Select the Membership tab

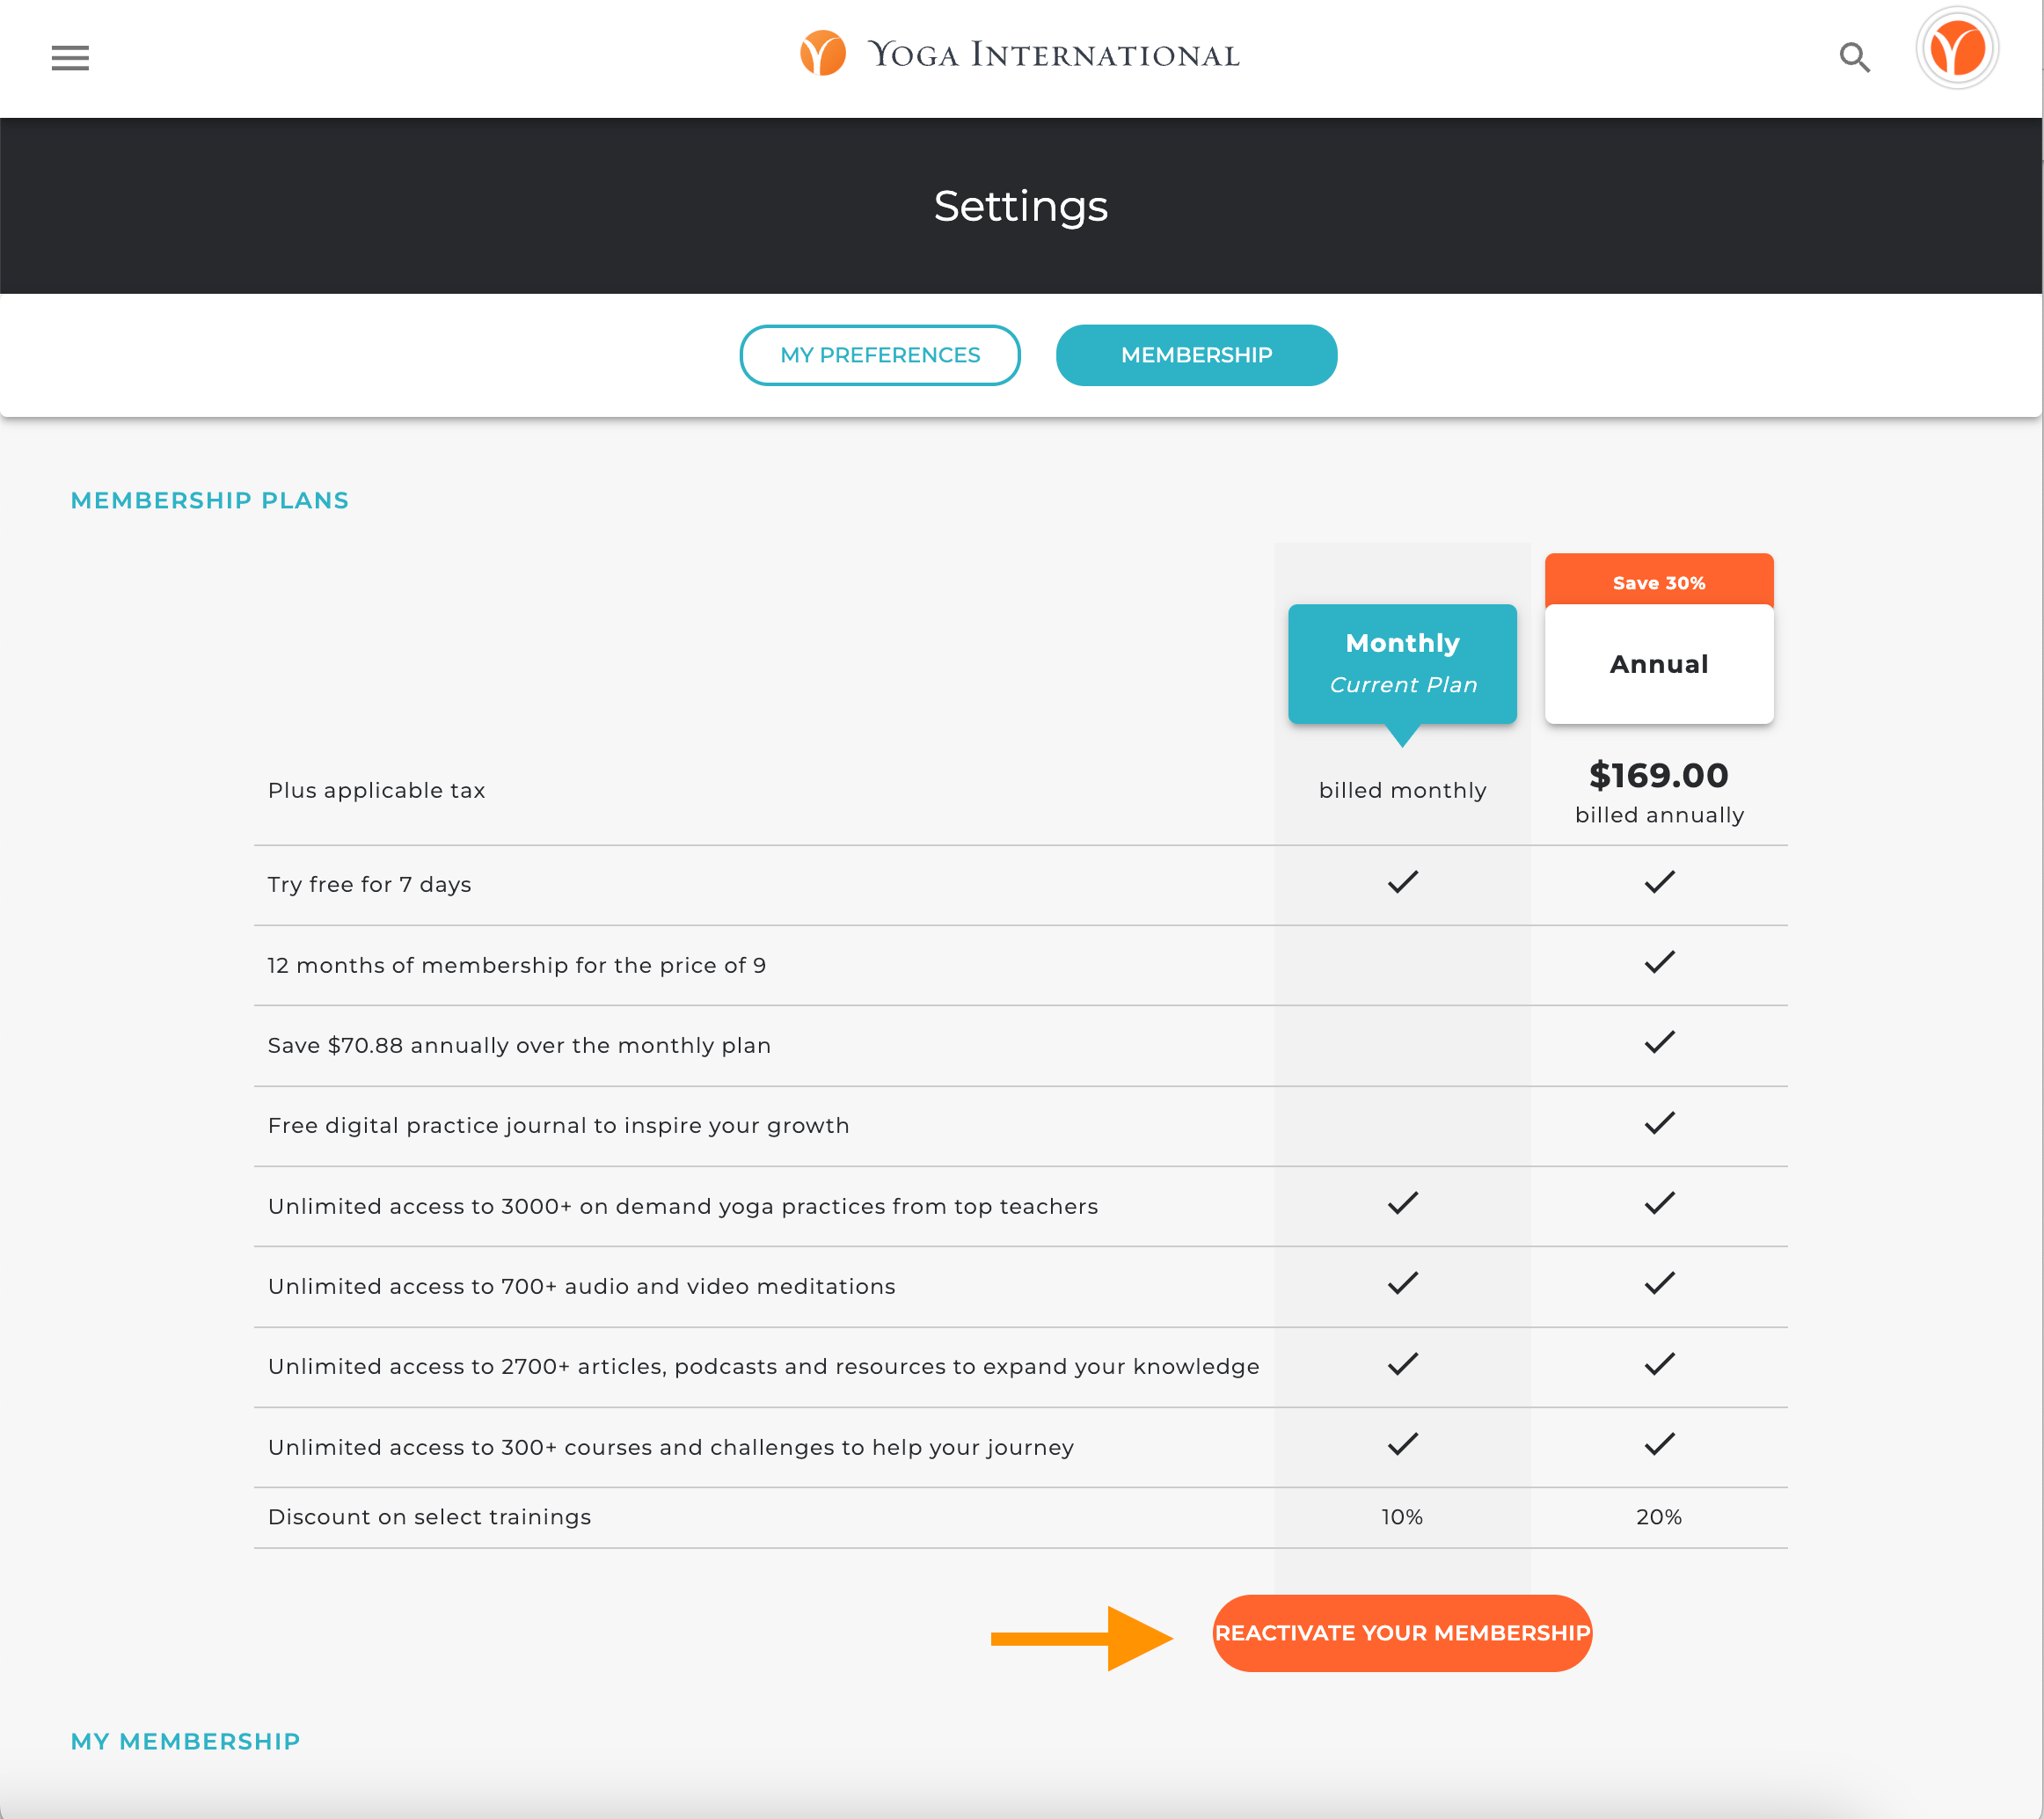[1196, 355]
